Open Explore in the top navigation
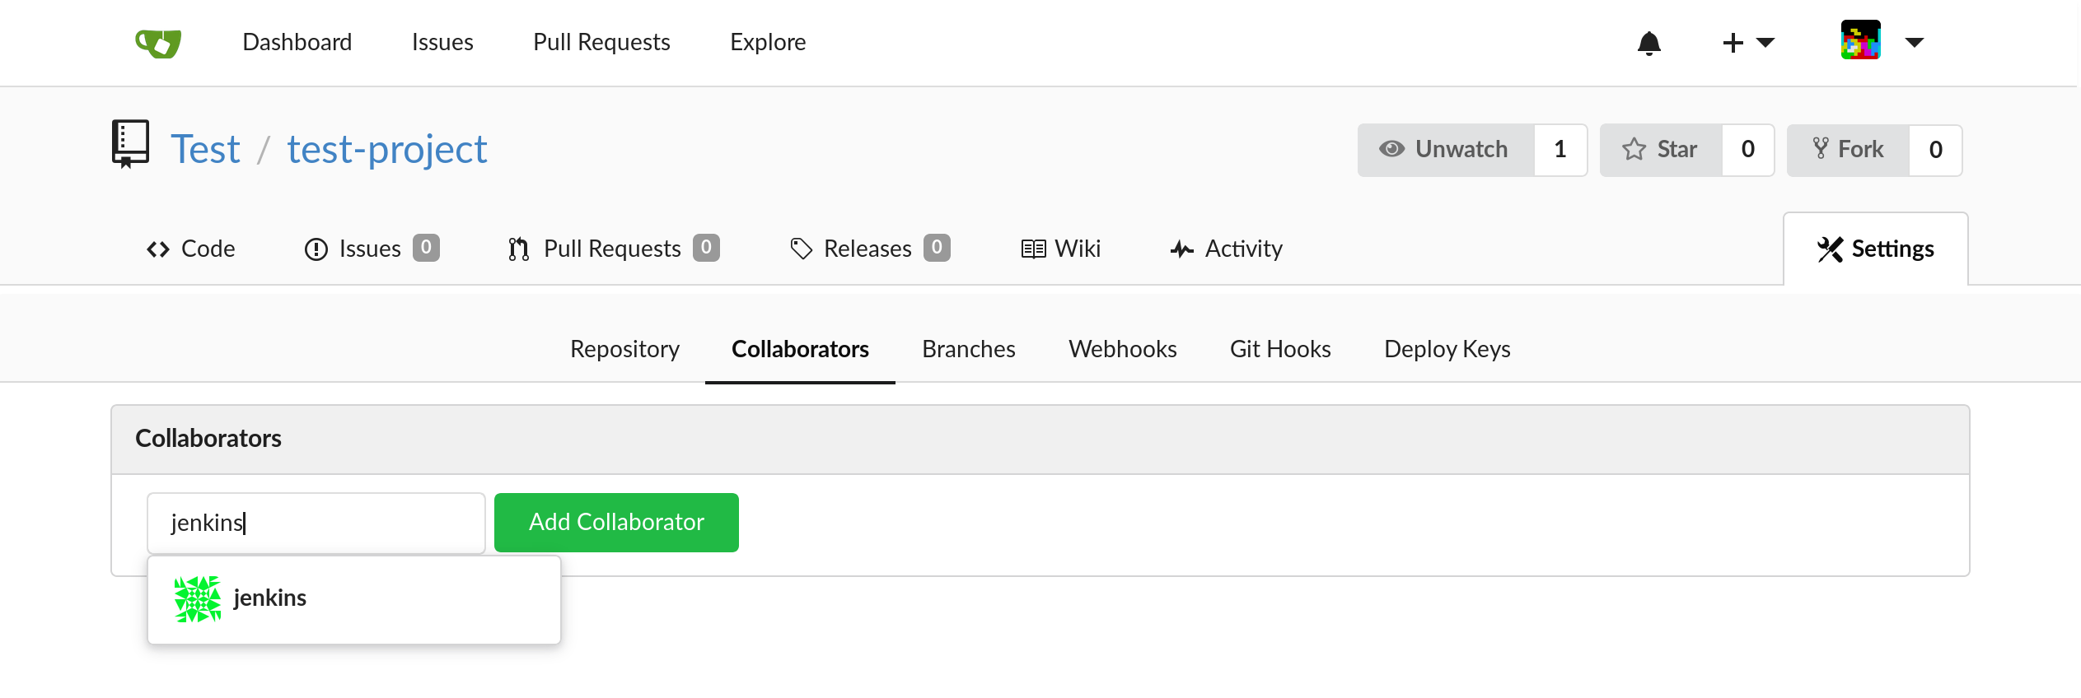2081x698 pixels. coord(768,43)
